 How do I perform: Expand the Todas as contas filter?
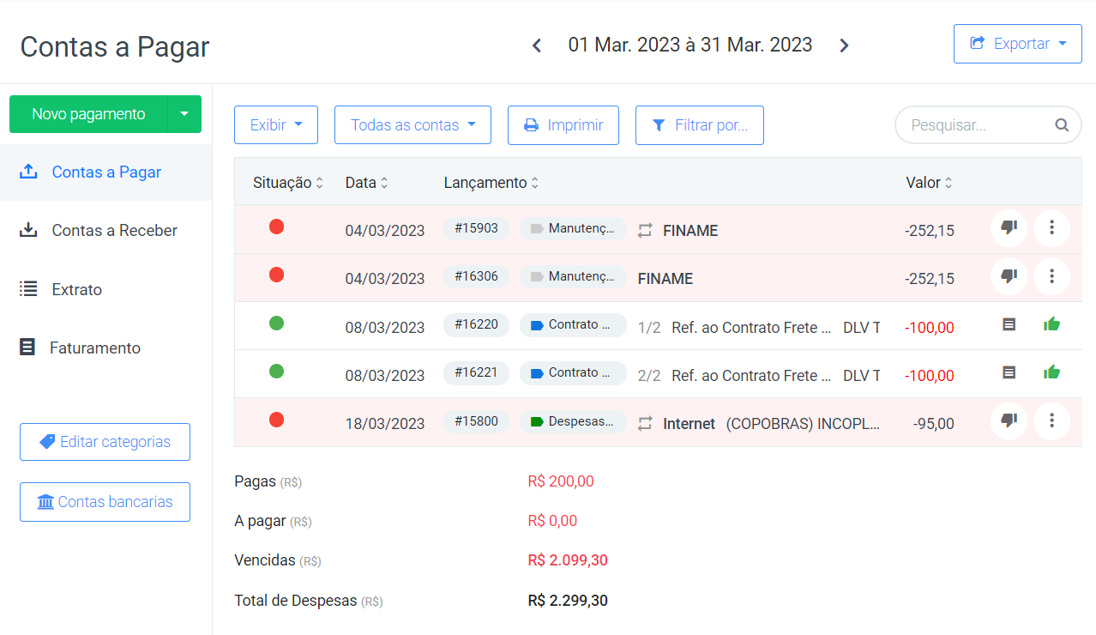click(413, 125)
